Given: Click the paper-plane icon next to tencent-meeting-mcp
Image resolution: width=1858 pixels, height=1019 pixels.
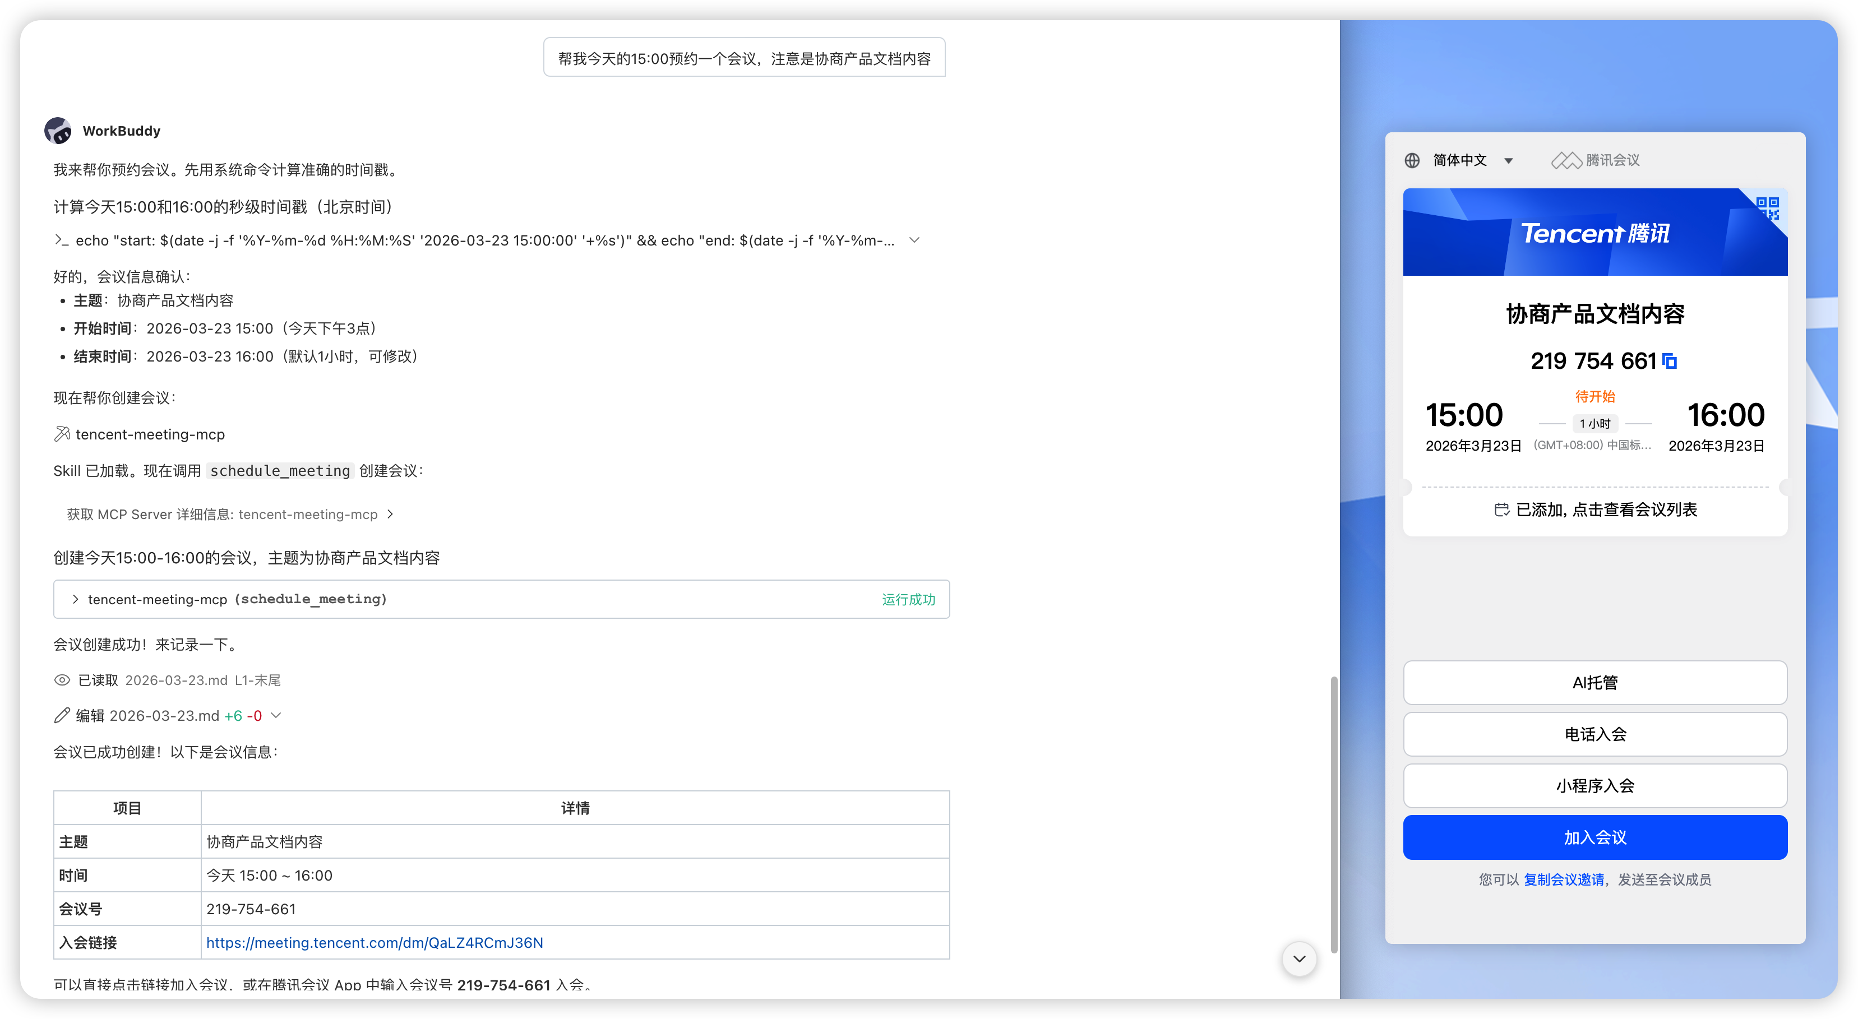Looking at the screenshot, I should [63, 434].
